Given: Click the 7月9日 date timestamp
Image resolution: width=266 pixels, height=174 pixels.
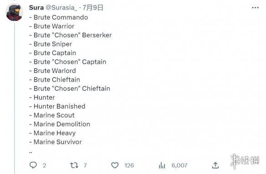Looking at the screenshot, I should pos(93,8).
